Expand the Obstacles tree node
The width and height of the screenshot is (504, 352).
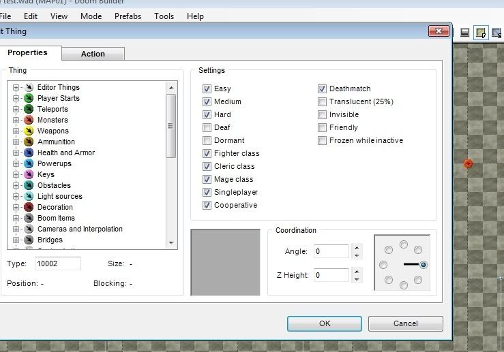[x=16, y=185]
